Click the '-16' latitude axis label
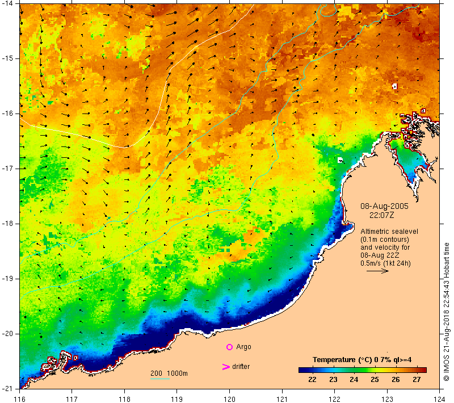Screen dimensions: 454x403 7,113
